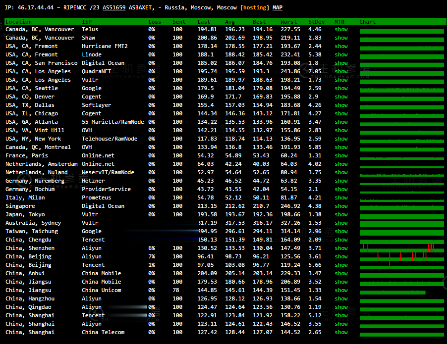Select the sent value 78

176,290
